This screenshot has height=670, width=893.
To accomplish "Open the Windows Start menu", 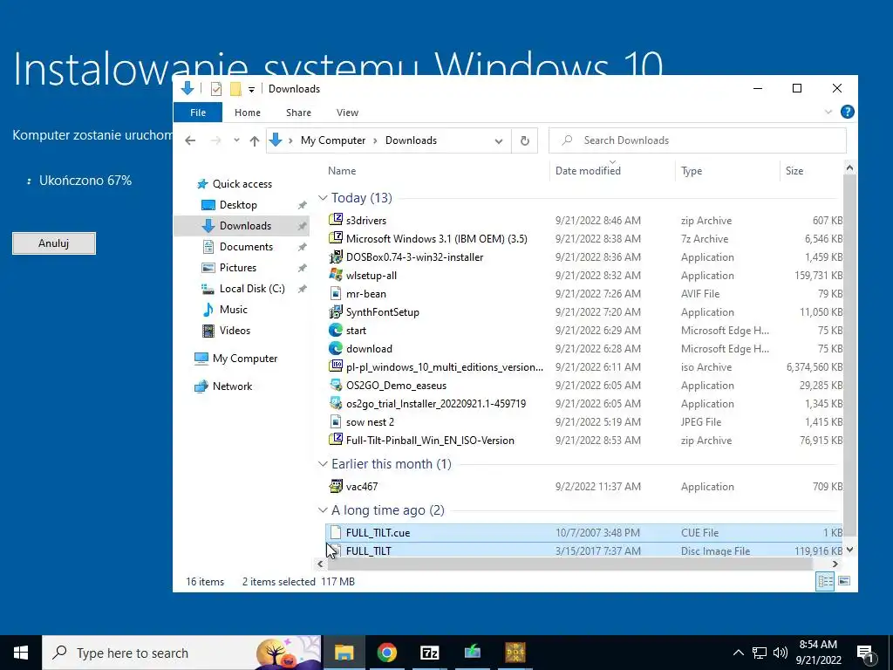I will 21,653.
